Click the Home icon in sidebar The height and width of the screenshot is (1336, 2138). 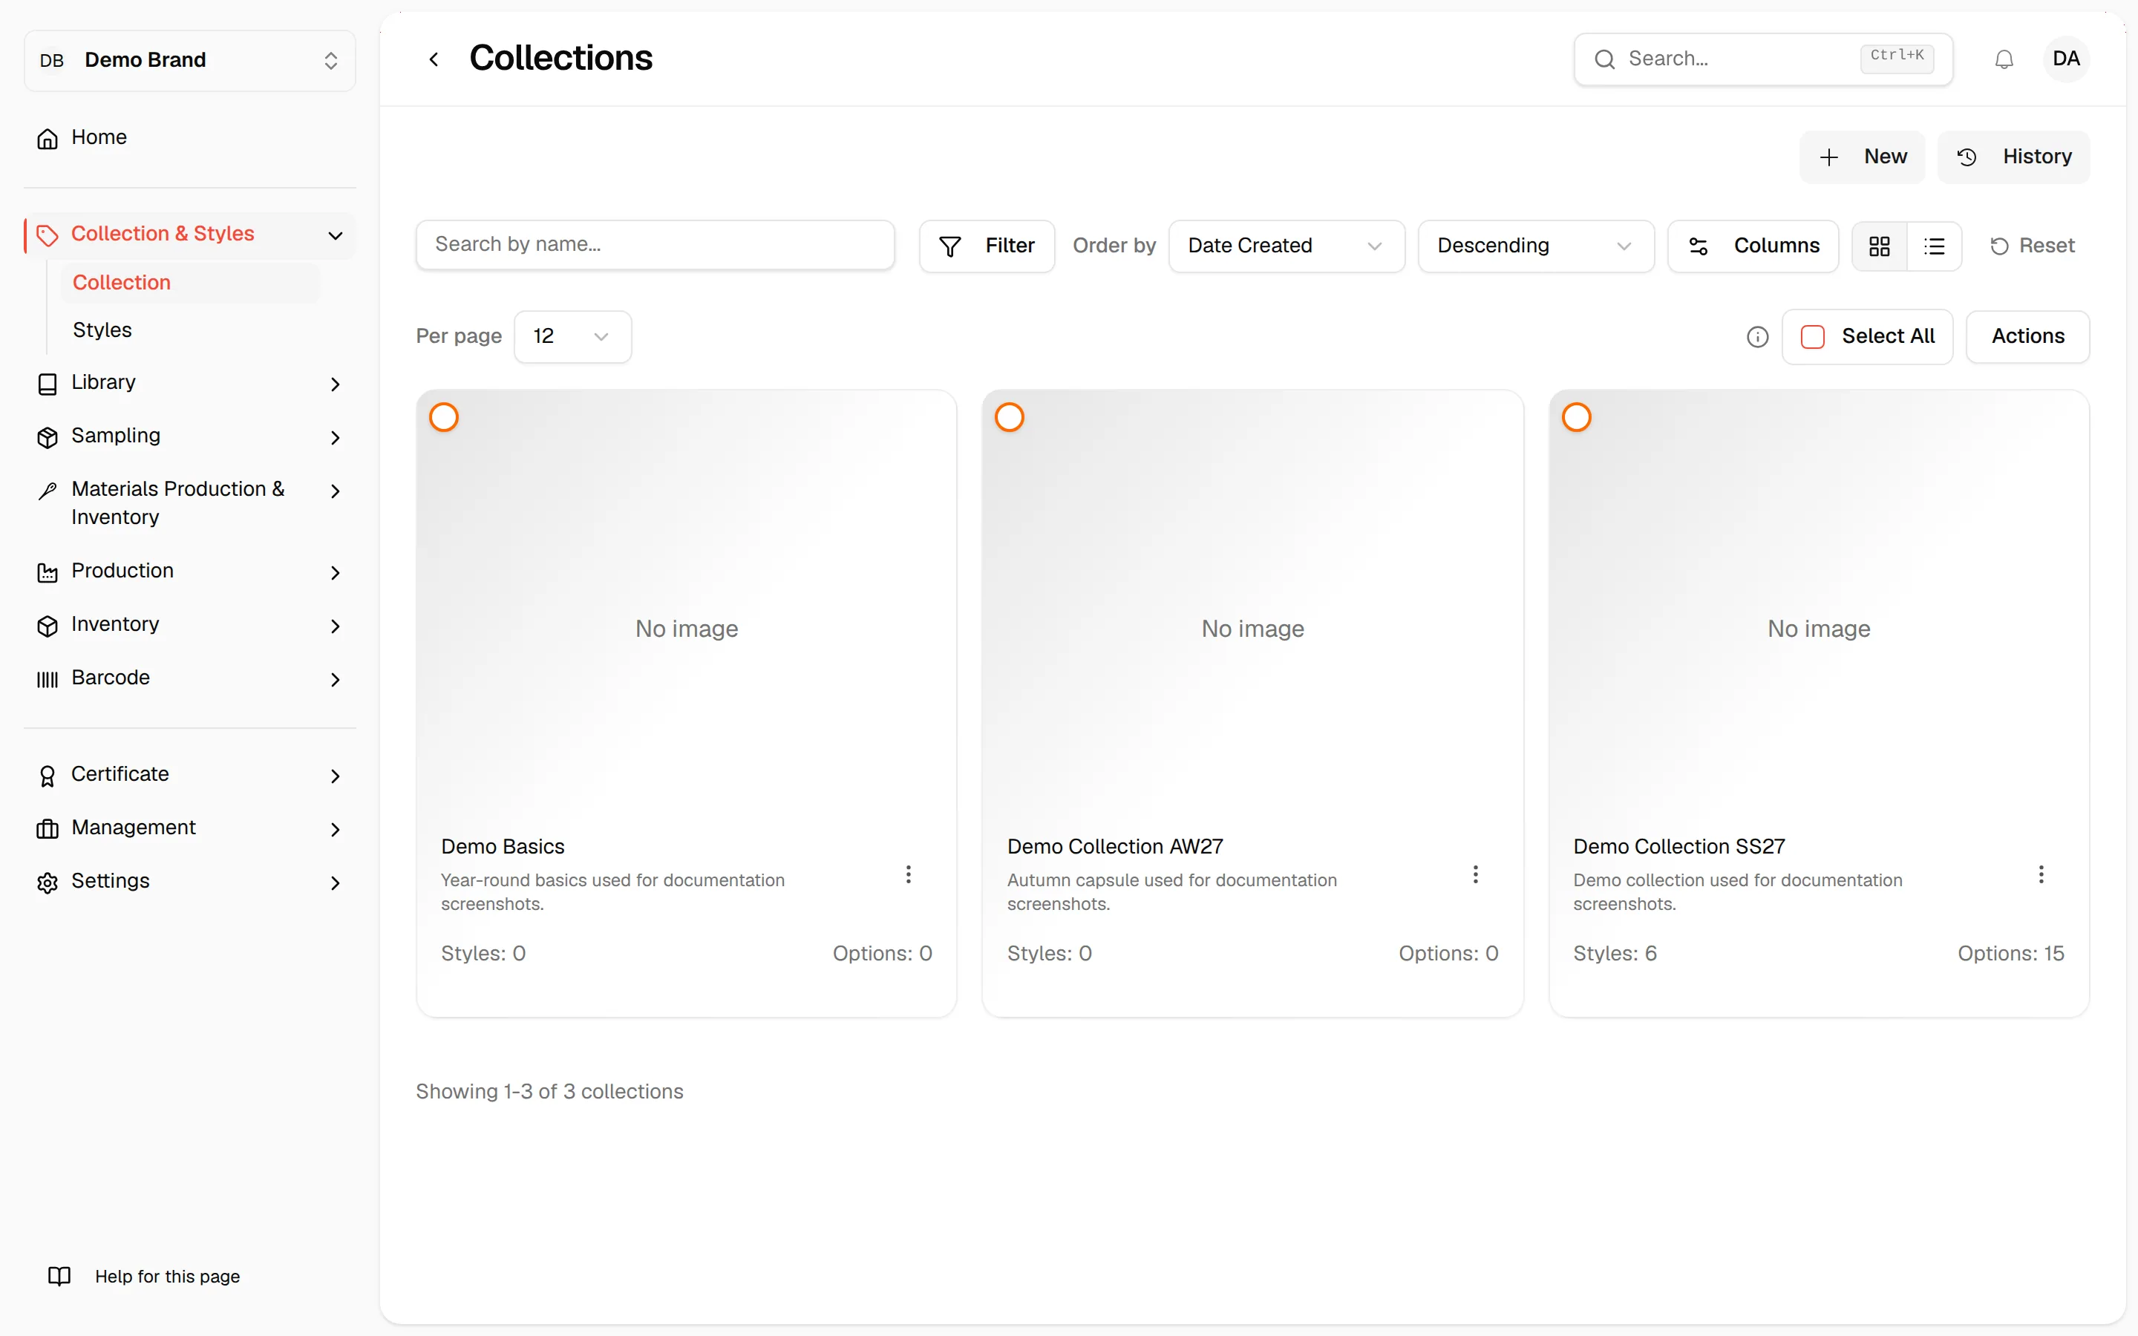tap(48, 139)
